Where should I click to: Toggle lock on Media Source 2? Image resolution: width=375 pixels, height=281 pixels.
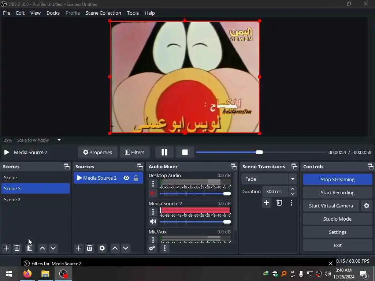point(136,178)
